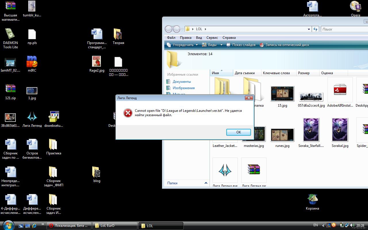This screenshot has height=230, width=368.
Task: Sort by Дата съемки column
Action: [247, 73]
